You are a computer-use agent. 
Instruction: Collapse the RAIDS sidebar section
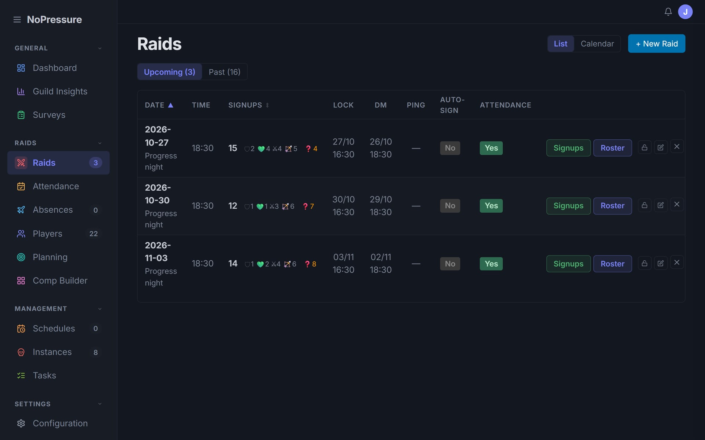click(58, 143)
